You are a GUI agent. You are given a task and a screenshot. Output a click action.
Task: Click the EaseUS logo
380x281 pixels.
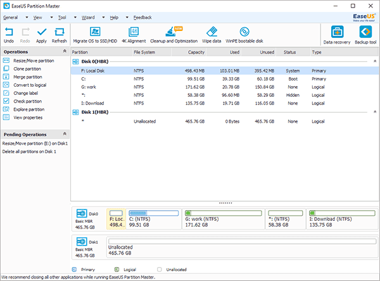[364, 17]
